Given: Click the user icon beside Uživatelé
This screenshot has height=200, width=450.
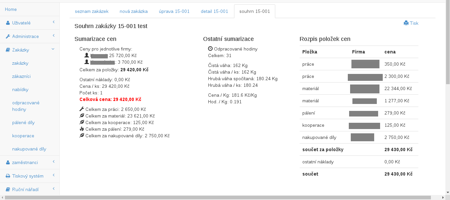Looking at the screenshot, I should tap(8, 23).
